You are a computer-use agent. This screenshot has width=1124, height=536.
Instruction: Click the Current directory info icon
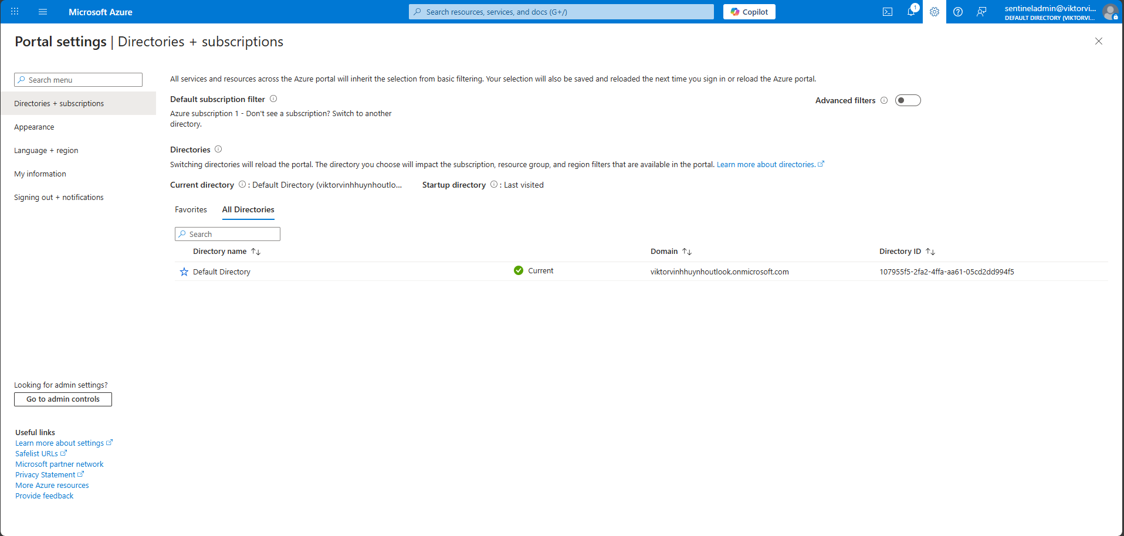(x=242, y=185)
